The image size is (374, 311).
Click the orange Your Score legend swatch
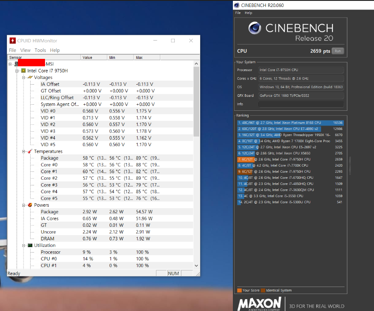[x=239, y=290]
